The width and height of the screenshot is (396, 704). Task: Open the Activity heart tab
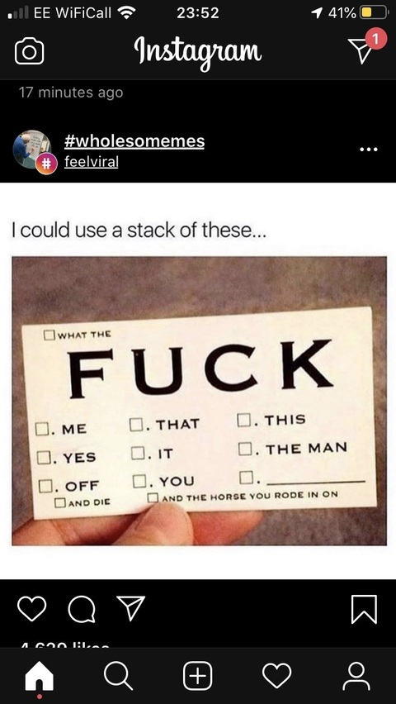(276, 676)
